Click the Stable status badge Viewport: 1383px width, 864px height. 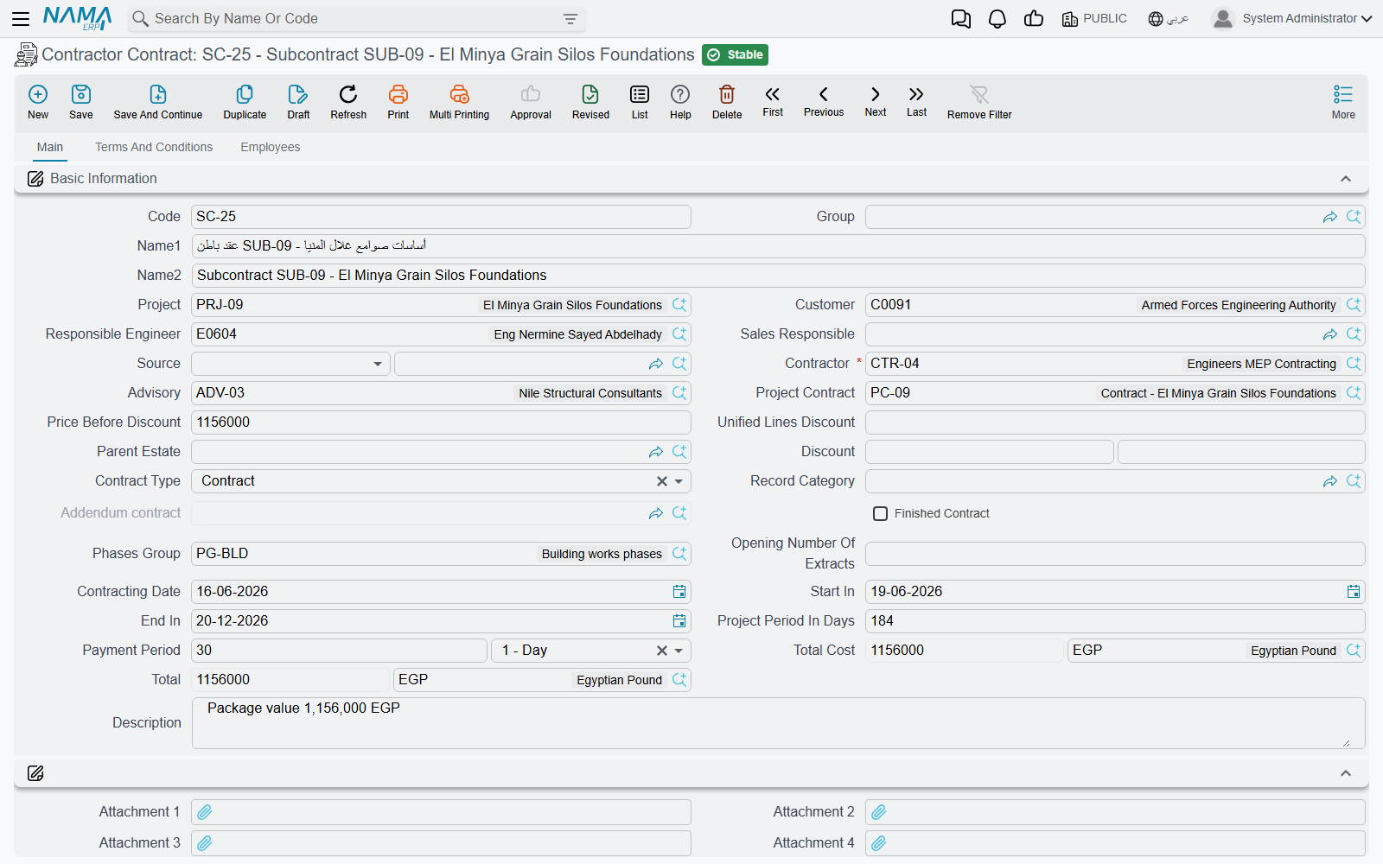click(735, 55)
